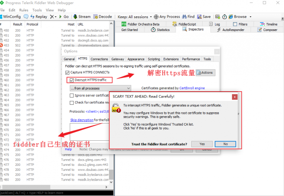Click No in the certificate dialog

[225, 144]
